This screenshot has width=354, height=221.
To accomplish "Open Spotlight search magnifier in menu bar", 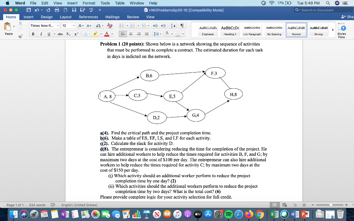I will (x=328, y=3).
